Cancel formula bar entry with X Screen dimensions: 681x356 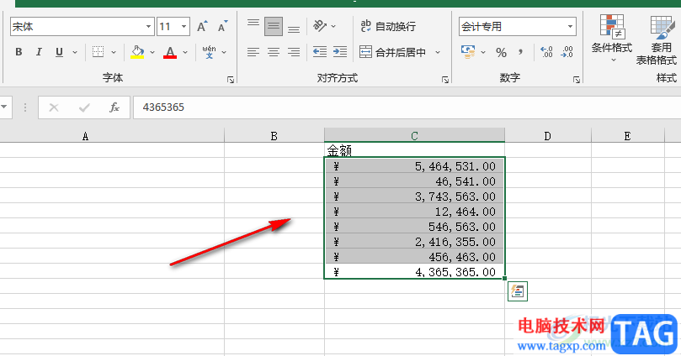click(54, 107)
